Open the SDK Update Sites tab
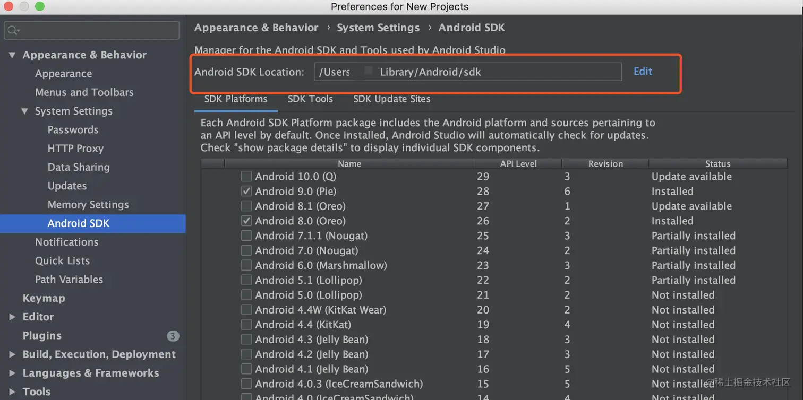This screenshot has width=803, height=400. [x=392, y=99]
